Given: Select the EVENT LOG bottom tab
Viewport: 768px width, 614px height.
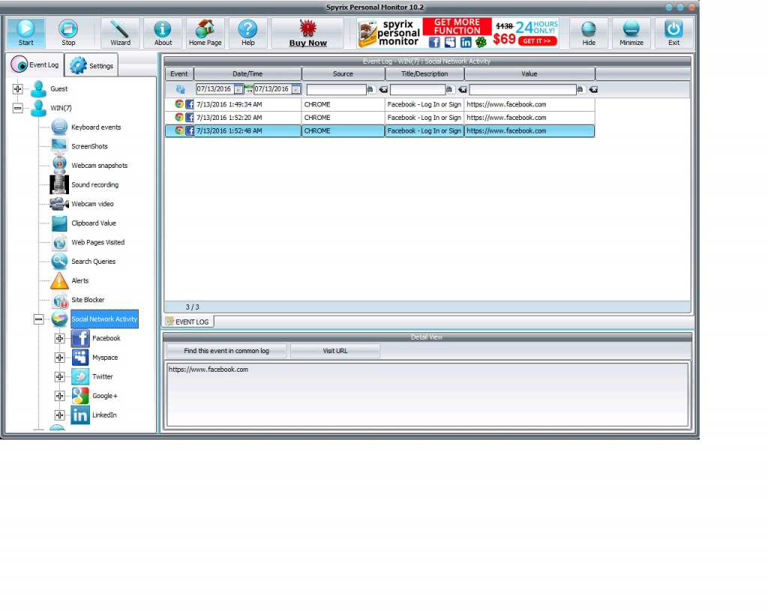Looking at the screenshot, I should 189,322.
